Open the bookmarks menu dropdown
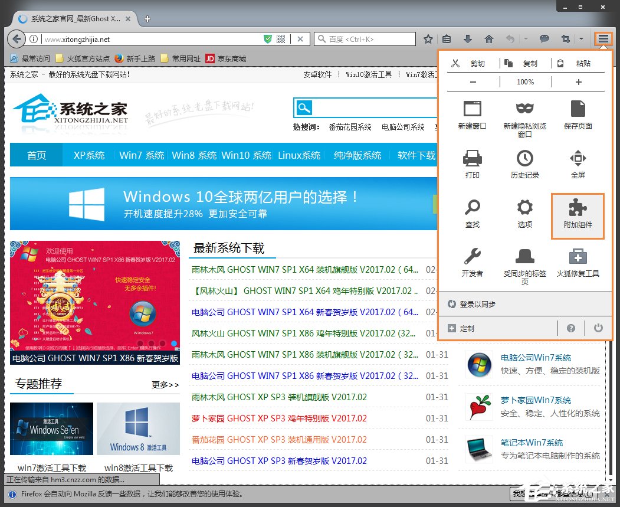This screenshot has width=620, height=507. click(447, 38)
